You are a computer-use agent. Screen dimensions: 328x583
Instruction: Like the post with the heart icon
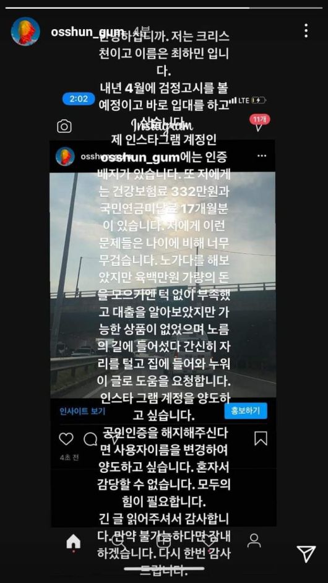(x=66, y=439)
